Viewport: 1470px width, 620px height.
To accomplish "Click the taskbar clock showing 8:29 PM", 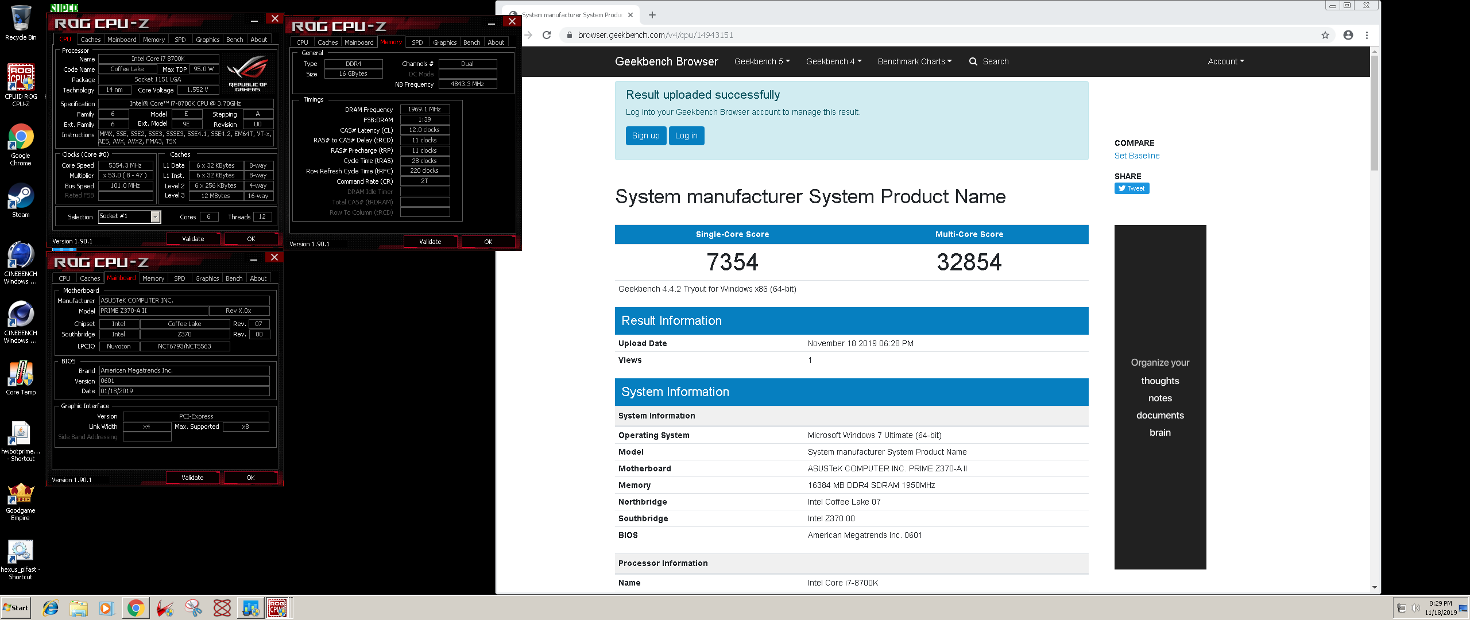I will (1440, 608).
